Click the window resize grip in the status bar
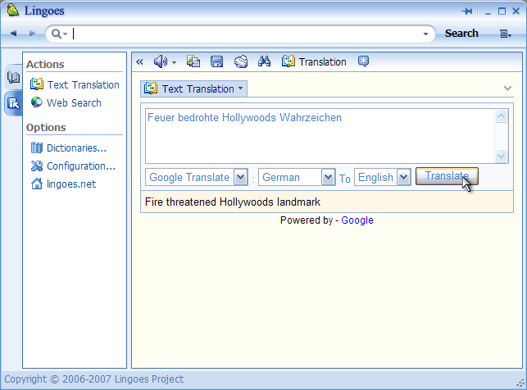This screenshot has width=527, height=390. 521,383
